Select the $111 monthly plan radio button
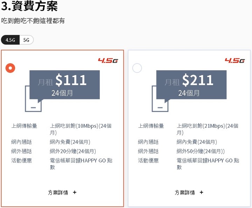Screen dimensions: 252x208 pyautogui.click(x=10, y=68)
